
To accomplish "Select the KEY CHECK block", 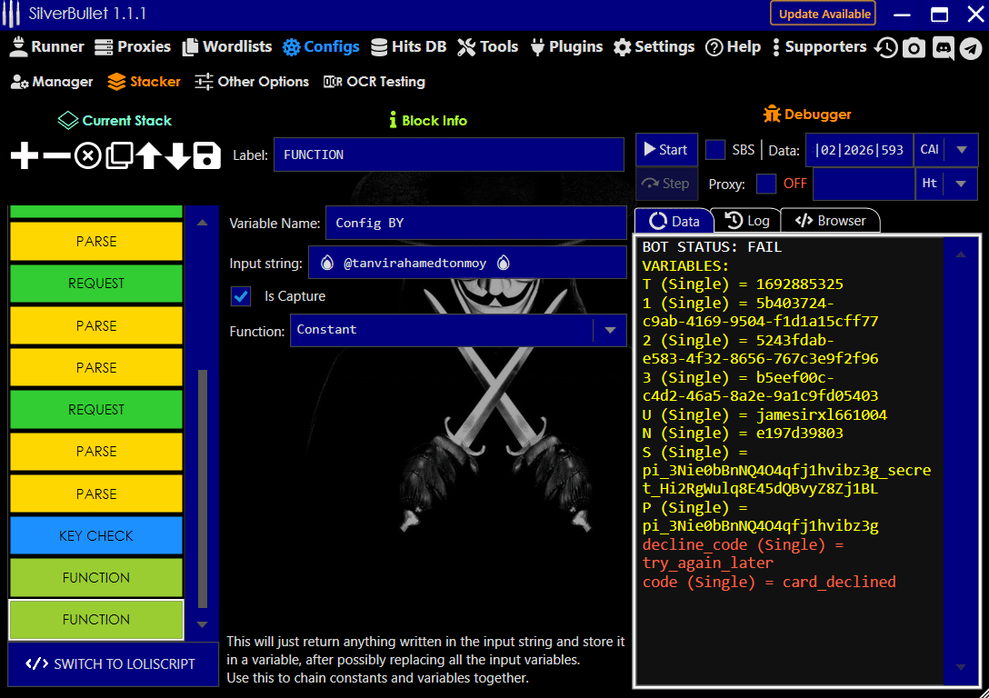I will pyautogui.click(x=96, y=536).
